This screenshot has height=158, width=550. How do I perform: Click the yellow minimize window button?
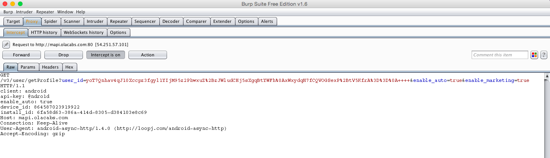click(x=13, y=4)
